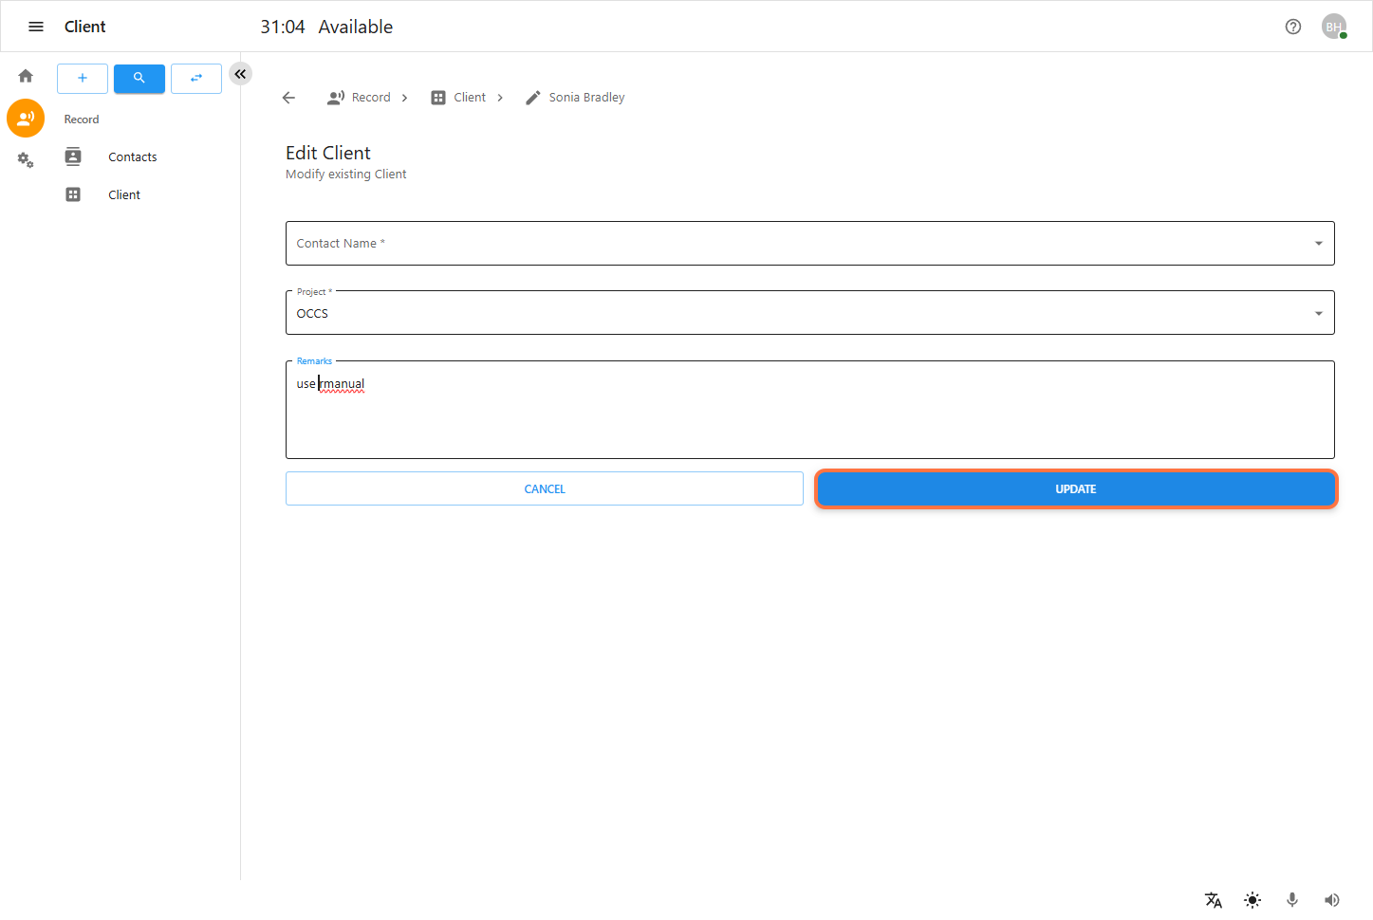Open the hamburger main menu
1373x920 pixels.
(36, 27)
